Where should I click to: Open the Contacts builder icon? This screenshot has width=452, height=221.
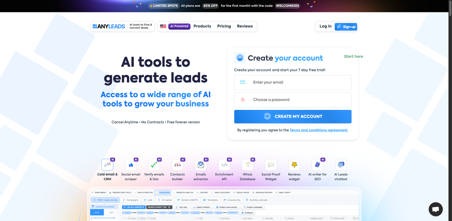point(177,165)
